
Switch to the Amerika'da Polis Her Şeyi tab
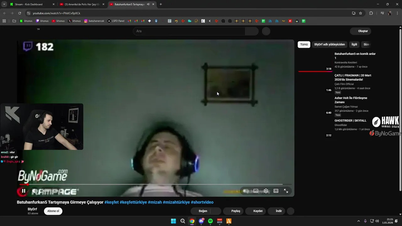[82, 4]
